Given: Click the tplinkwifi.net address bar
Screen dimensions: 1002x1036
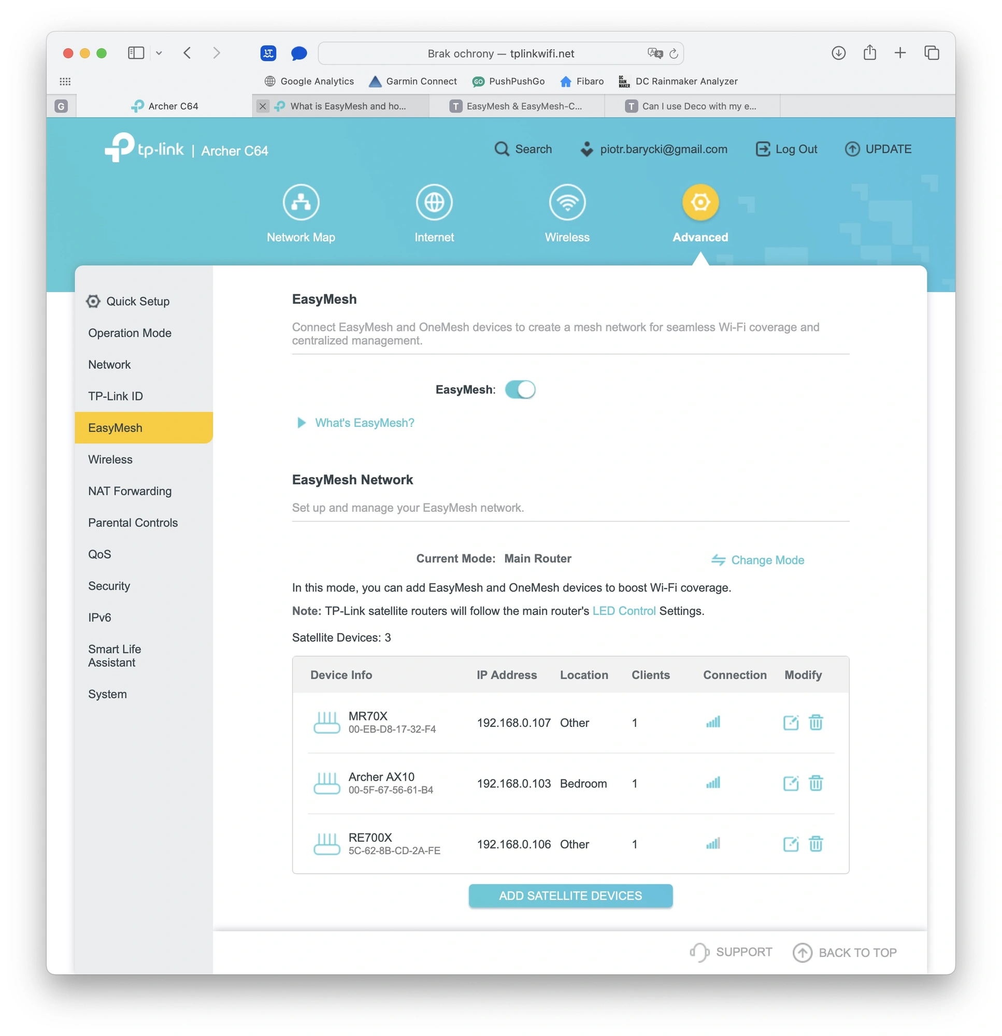Looking at the screenshot, I should click(500, 53).
